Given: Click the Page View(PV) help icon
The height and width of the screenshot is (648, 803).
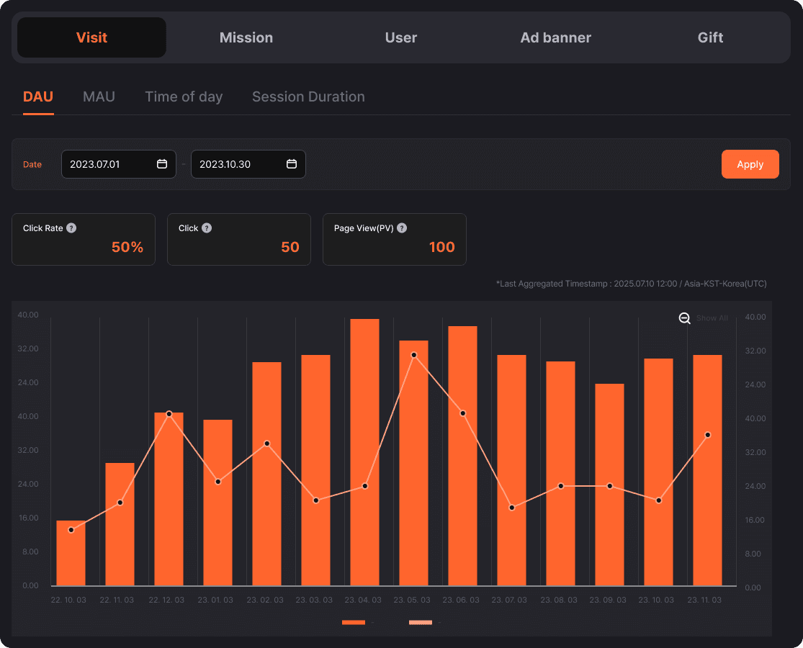Looking at the screenshot, I should point(402,228).
